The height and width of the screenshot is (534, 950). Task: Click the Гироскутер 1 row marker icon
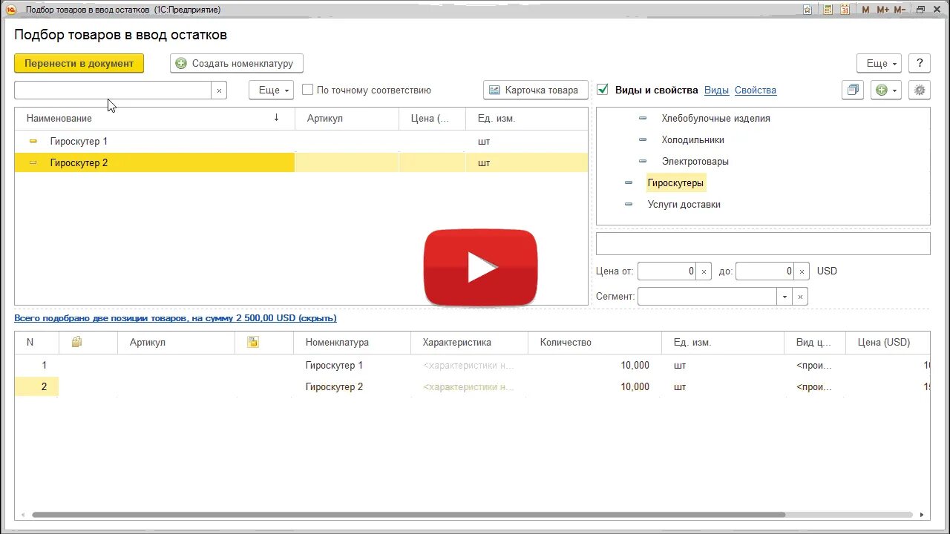coord(33,141)
